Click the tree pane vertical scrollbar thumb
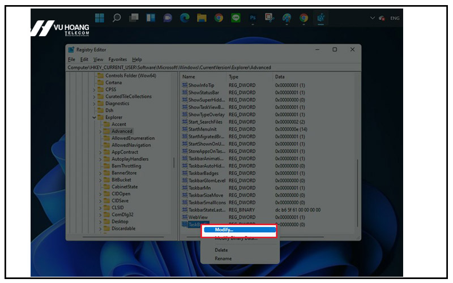This screenshot has height=283, width=453. coord(174,163)
